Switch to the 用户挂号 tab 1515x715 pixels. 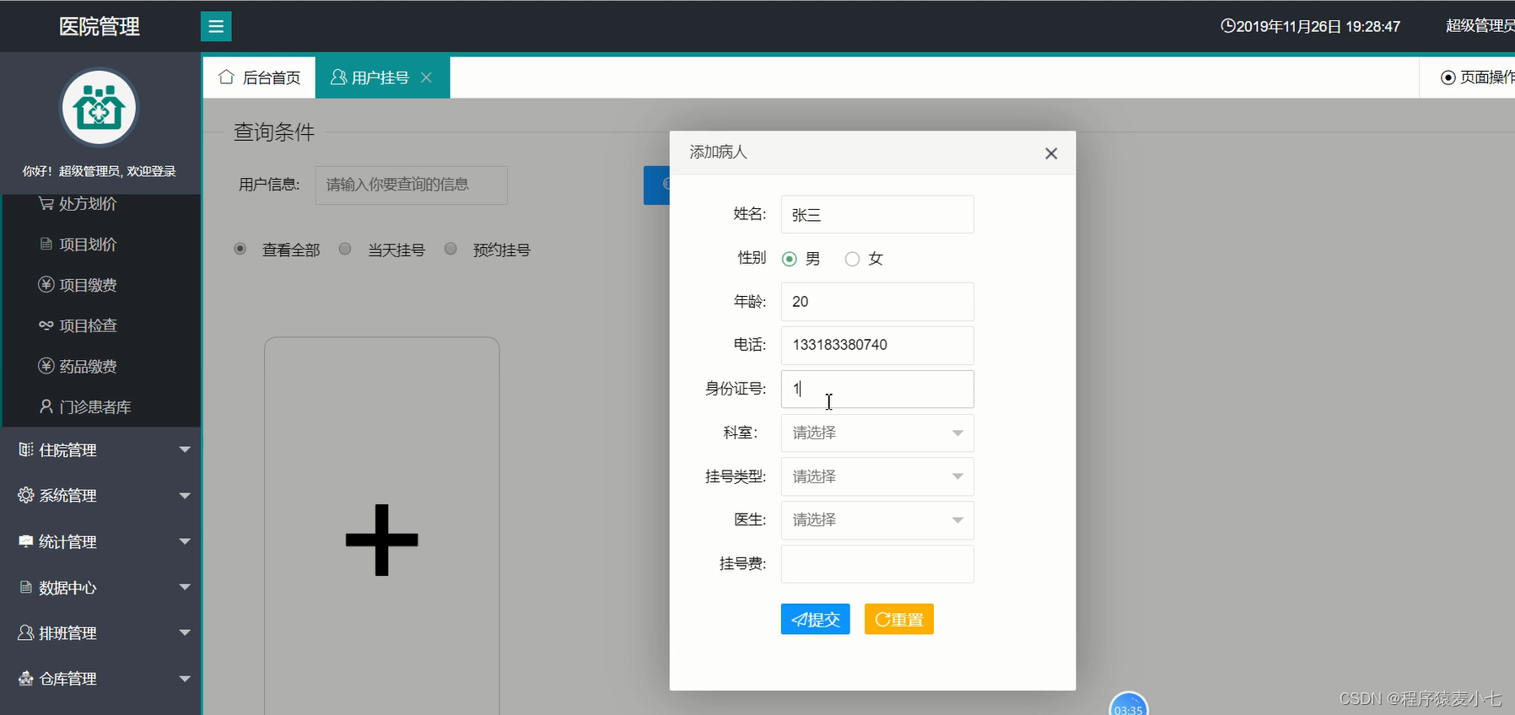click(382, 78)
